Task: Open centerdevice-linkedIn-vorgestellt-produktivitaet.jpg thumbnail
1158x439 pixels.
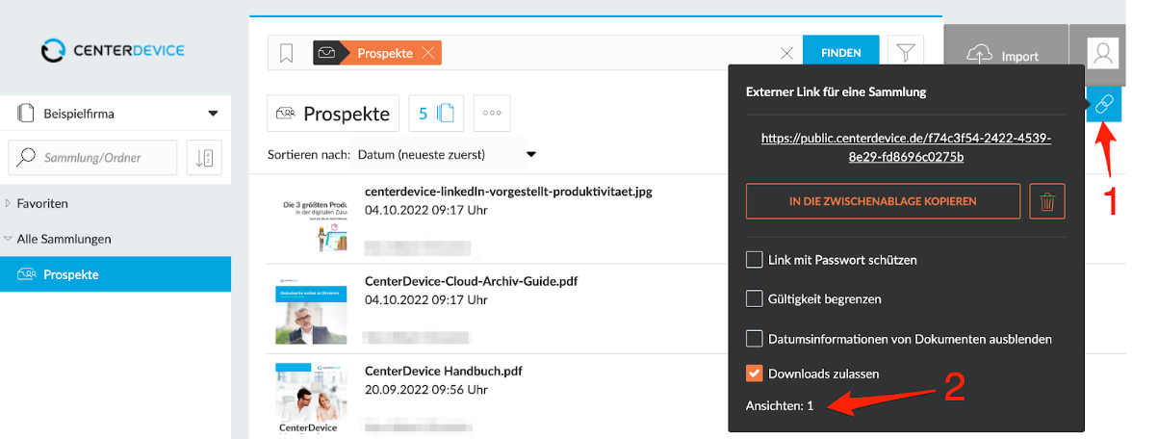Action: (315, 224)
